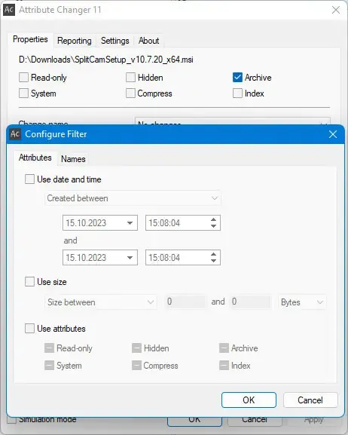This screenshot has height=435, width=348.
Task: Click the second size value field after and
Action: coord(250,302)
